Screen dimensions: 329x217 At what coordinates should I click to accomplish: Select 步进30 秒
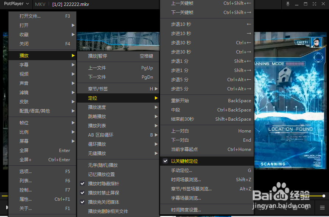(207, 52)
